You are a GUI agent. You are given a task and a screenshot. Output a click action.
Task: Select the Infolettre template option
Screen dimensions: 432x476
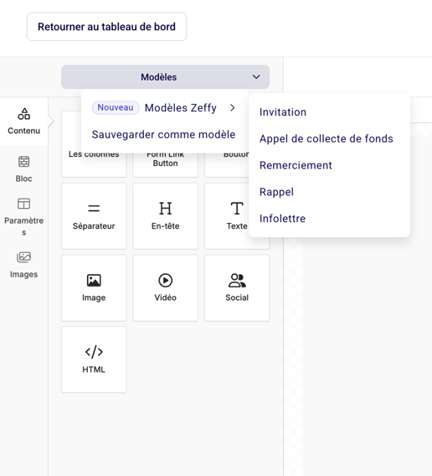point(282,219)
